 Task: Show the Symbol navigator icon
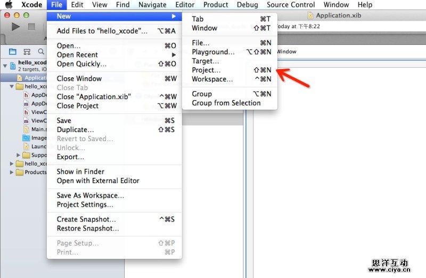(x=27, y=52)
